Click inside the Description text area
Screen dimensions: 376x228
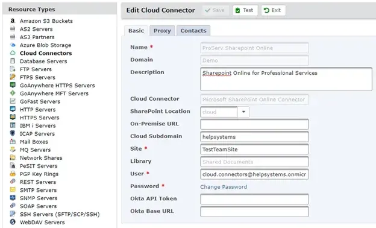tap(286, 79)
